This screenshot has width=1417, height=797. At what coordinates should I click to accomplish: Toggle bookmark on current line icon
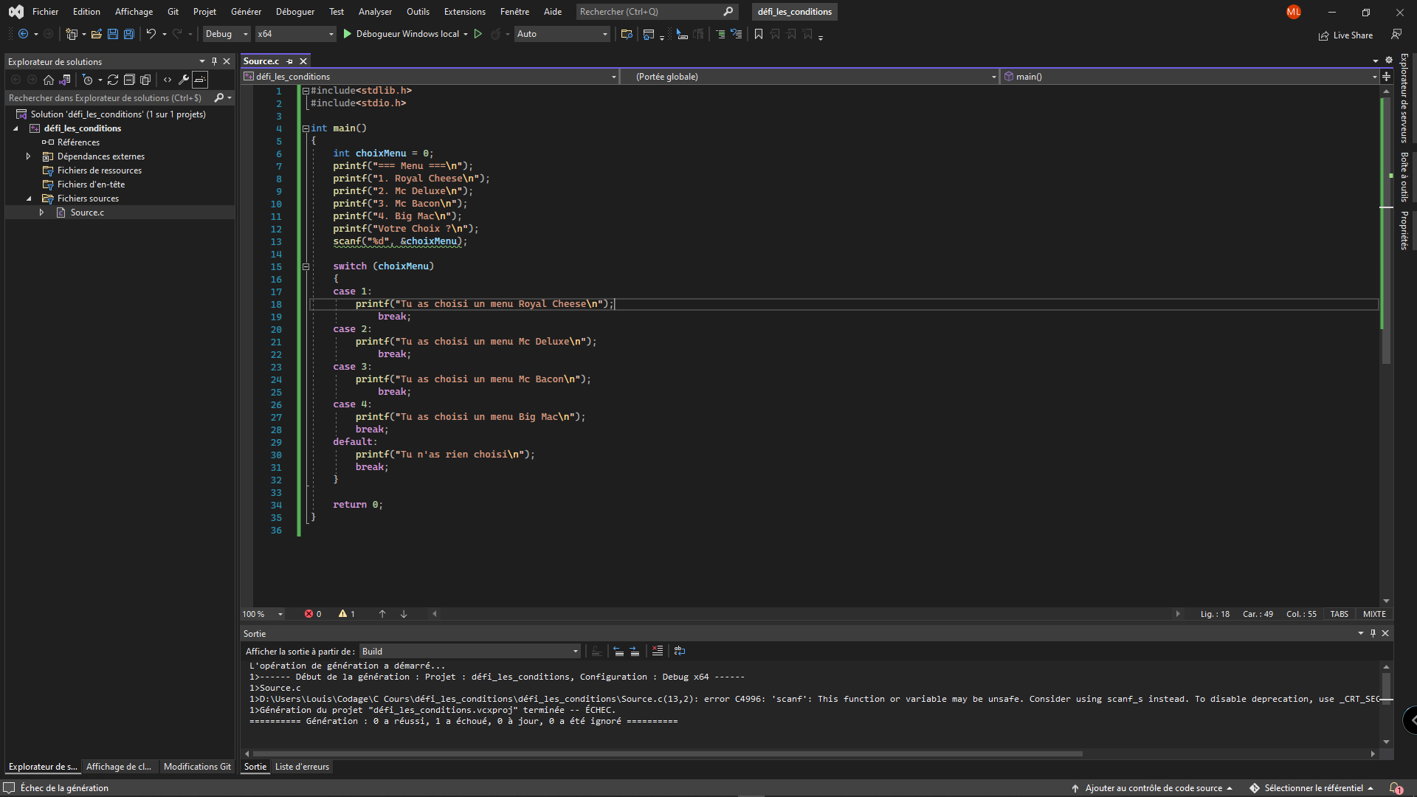(759, 34)
